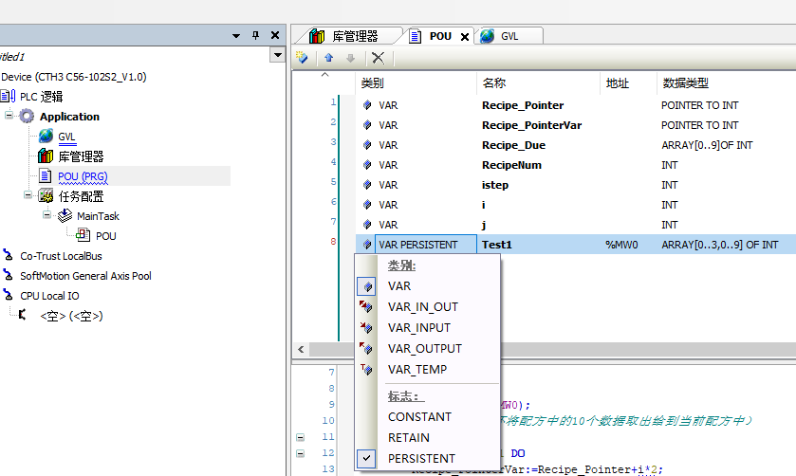Click the PLC 逻辑 icon
The width and height of the screenshot is (796, 476).
click(x=8, y=96)
